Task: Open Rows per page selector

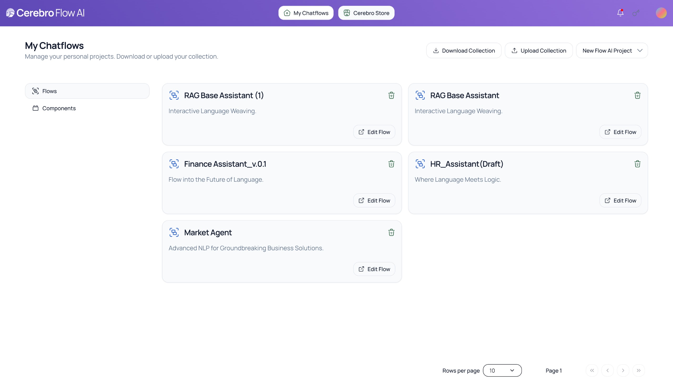Action: [x=502, y=370]
